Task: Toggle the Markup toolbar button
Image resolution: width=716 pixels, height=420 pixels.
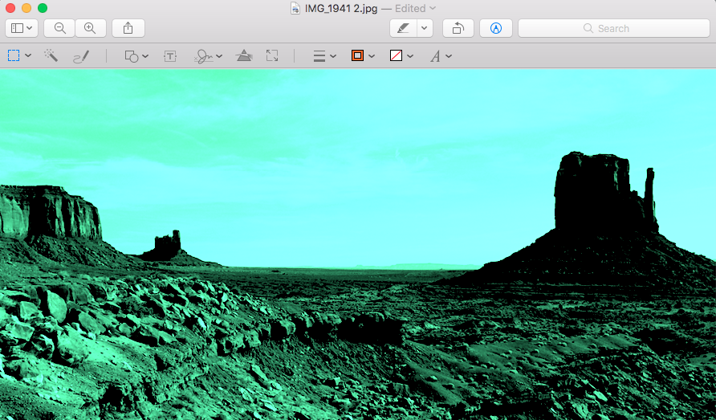Action: point(496,28)
